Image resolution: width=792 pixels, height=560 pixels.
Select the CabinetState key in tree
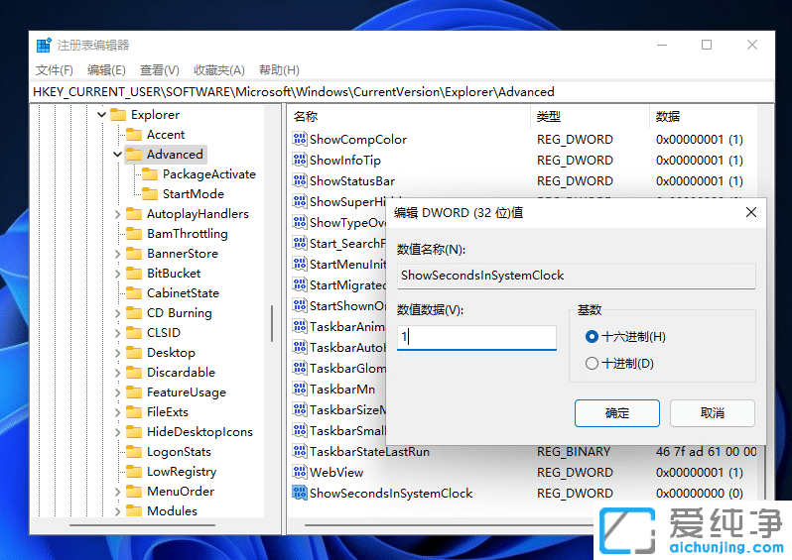pos(183,293)
